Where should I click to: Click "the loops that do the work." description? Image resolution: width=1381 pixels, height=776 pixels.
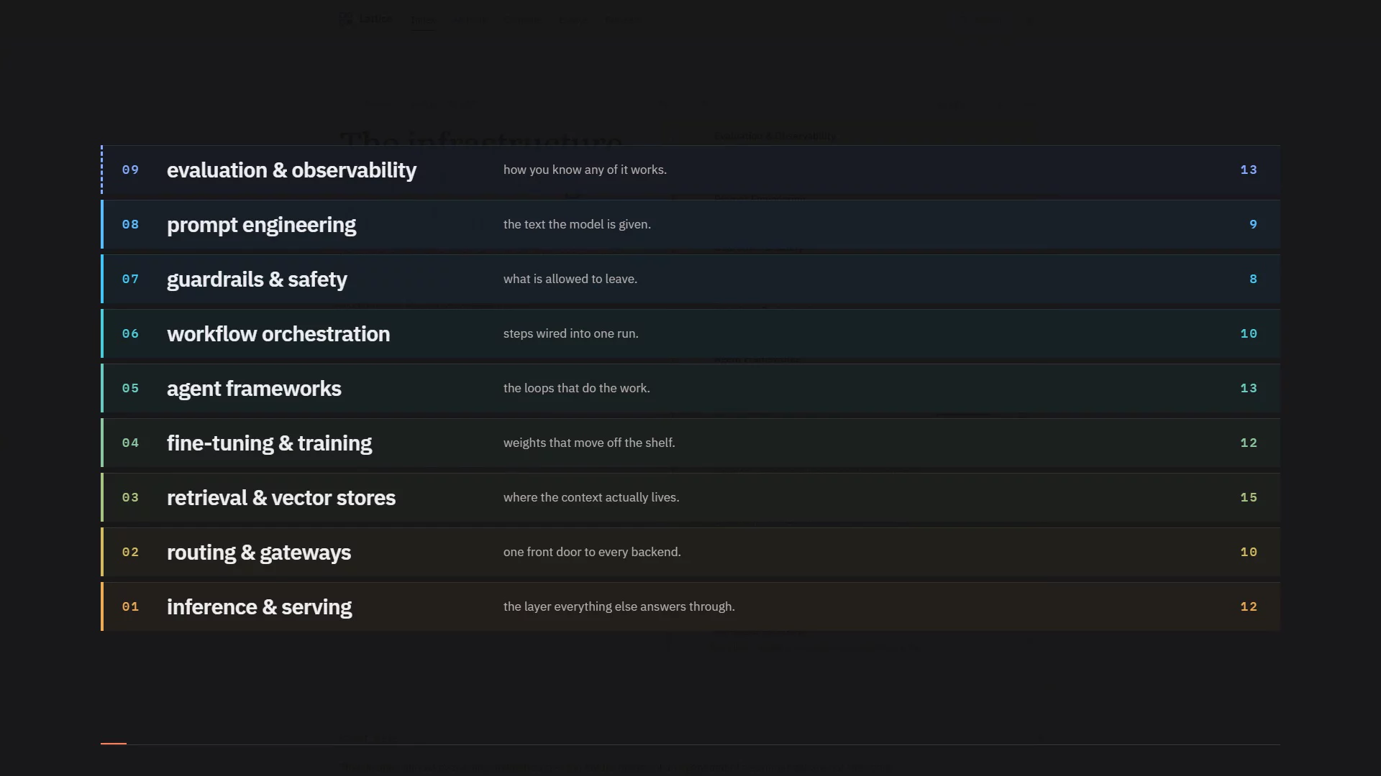coord(577,388)
